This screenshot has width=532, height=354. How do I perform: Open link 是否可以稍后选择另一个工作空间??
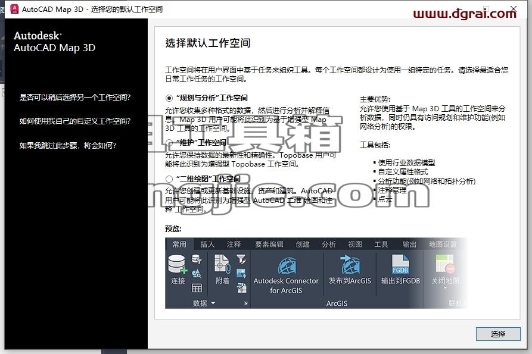pos(75,98)
